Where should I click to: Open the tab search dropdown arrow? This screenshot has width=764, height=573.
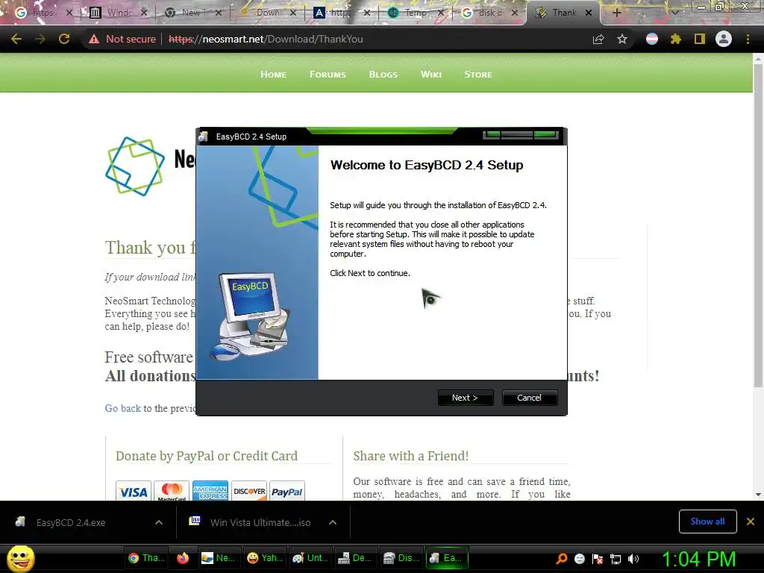point(674,13)
